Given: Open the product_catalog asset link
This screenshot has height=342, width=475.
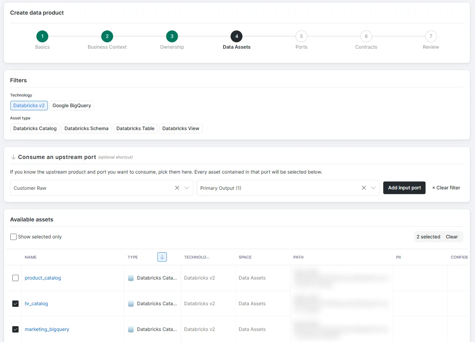Looking at the screenshot, I should click(43, 278).
